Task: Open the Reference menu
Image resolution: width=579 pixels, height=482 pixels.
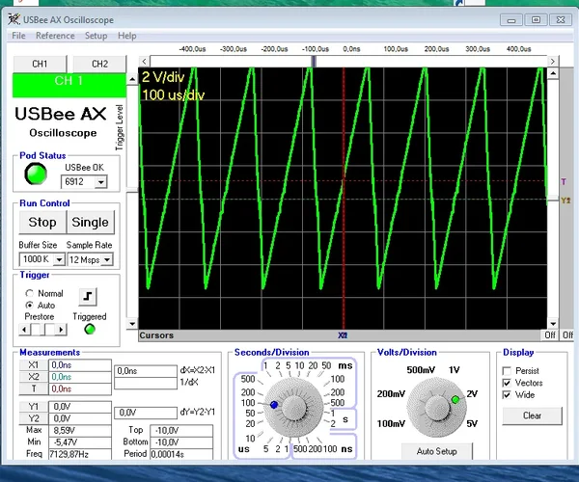Action: coord(55,36)
